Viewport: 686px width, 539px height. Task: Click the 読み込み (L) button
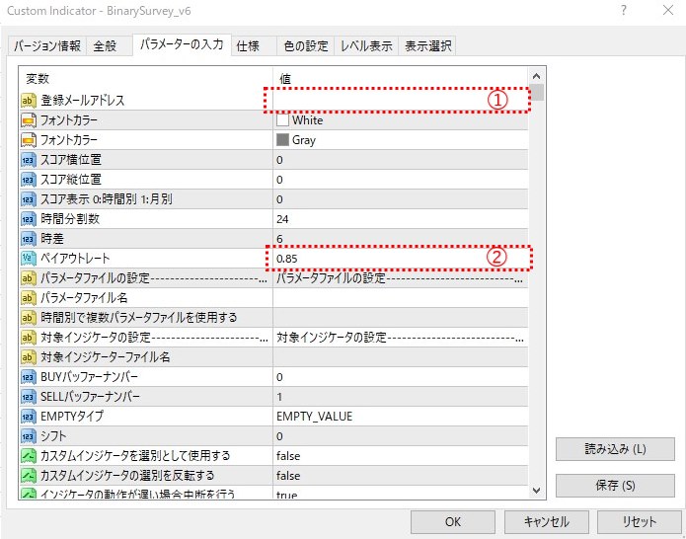[615, 449]
